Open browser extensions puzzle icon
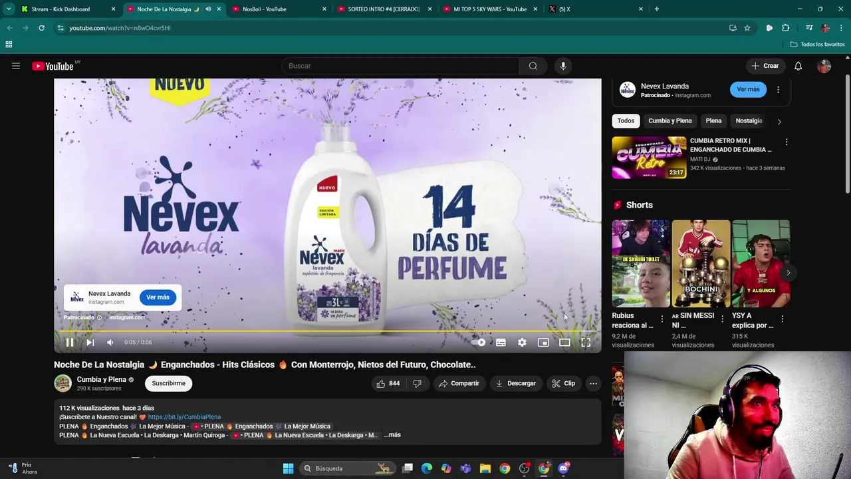The width and height of the screenshot is (851, 479). (786, 28)
